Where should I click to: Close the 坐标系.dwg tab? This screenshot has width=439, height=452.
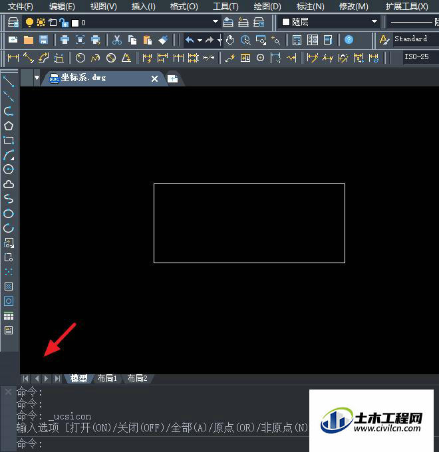coord(154,78)
